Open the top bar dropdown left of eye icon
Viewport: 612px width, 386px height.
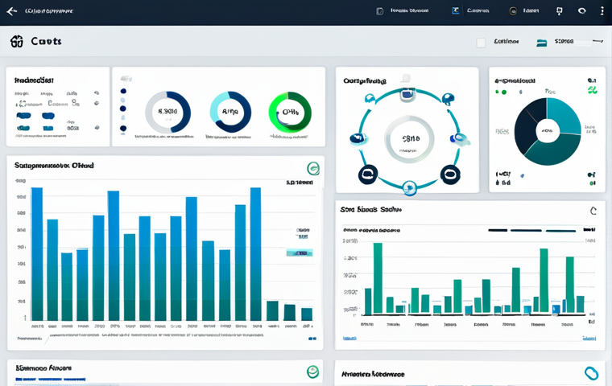559,11
